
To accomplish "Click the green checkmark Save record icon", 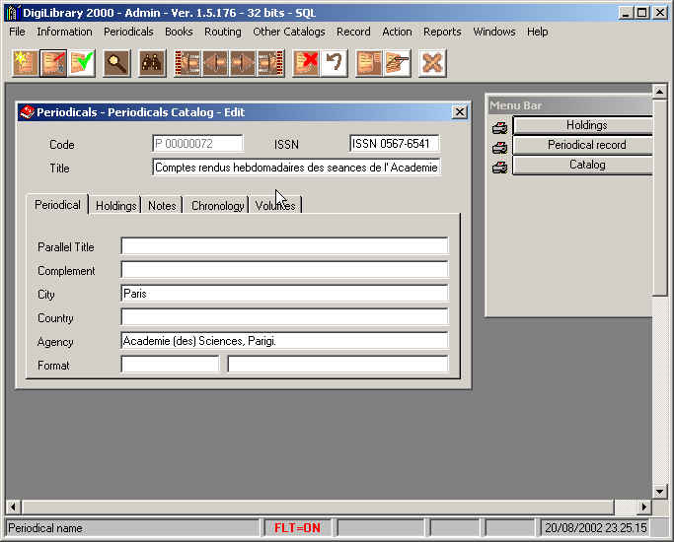I will pyautogui.click(x=81, y=63).
